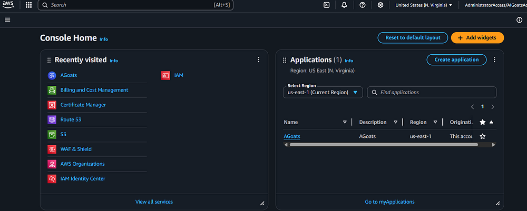Screen dimensions: 527x211
Task: Open the settings gear in top bar
Action: coord(380,5)
